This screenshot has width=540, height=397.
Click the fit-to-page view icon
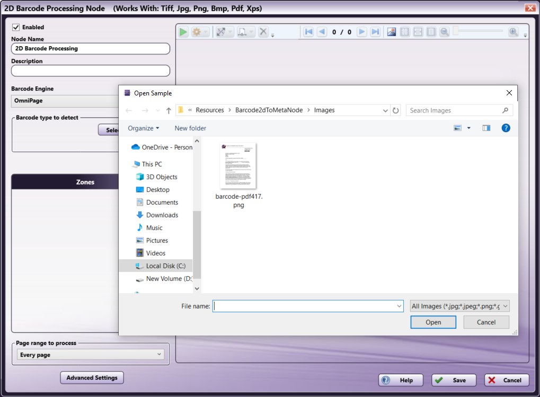[405, 32]
